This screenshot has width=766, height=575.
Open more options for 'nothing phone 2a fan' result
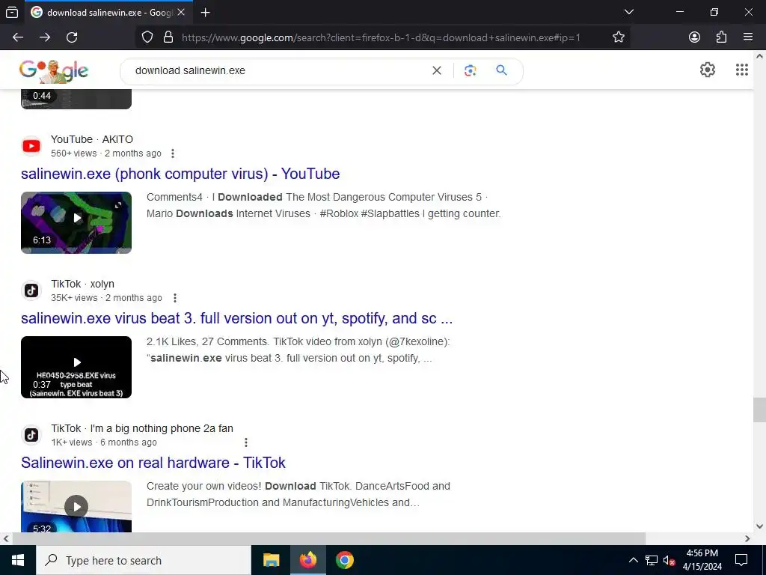tap(245, 442)
